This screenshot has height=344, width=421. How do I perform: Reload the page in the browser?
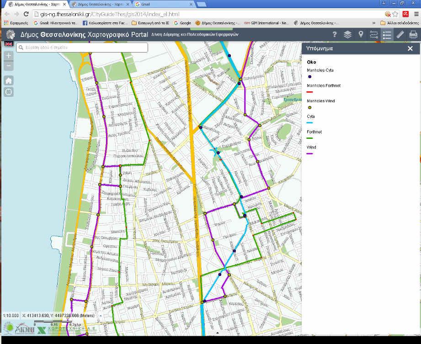26,14
